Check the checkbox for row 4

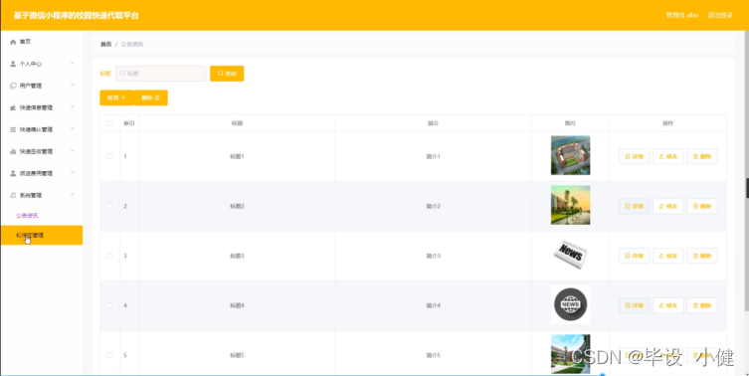pos(109,305)
